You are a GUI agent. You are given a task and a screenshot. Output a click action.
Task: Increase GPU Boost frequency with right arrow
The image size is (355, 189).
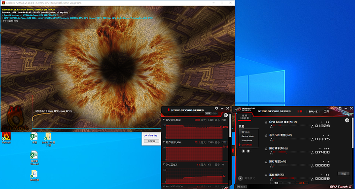point(312,125)
